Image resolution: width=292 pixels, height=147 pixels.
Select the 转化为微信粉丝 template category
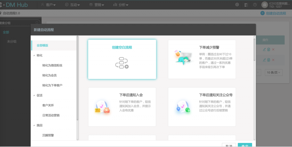(52, 65)
